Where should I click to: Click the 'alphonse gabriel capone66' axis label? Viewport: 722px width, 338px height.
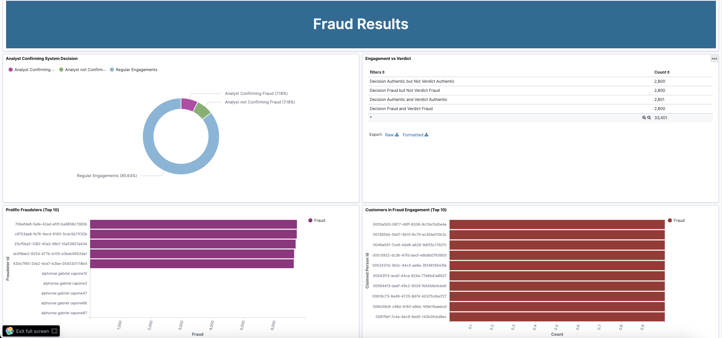click(64, 303)
